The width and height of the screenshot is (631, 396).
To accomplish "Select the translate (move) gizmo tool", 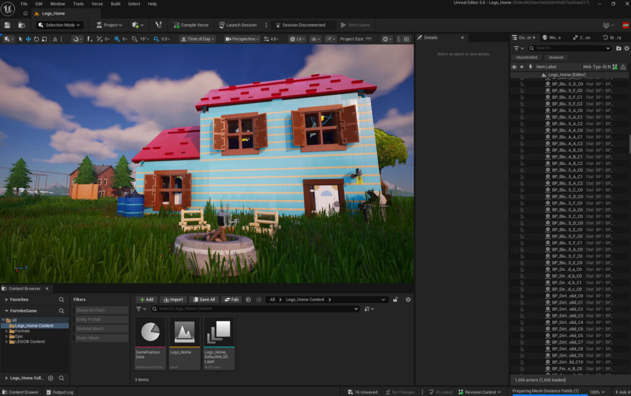I will [28, 39].
